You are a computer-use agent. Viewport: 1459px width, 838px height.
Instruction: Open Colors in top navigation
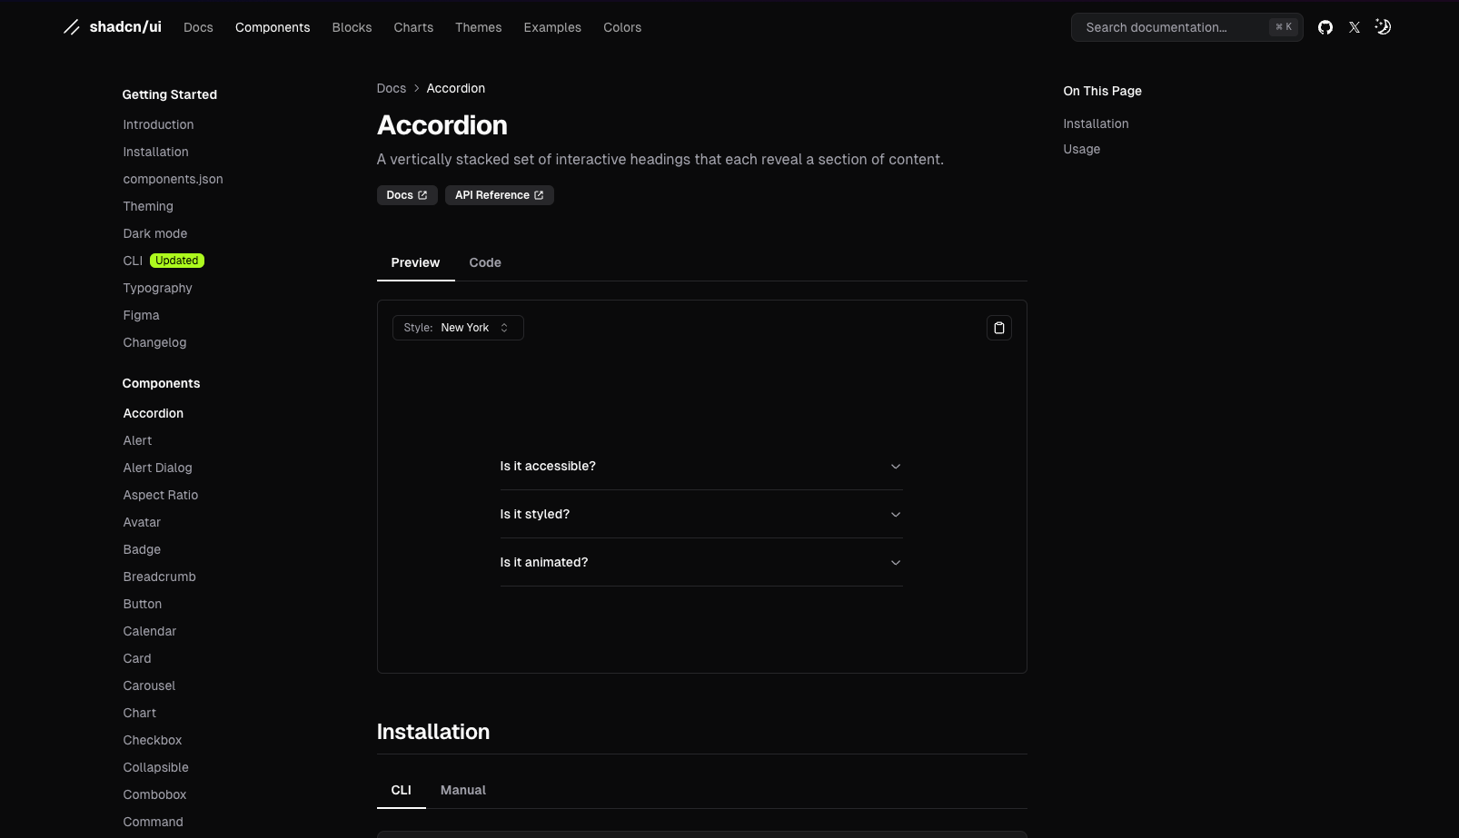622,27
